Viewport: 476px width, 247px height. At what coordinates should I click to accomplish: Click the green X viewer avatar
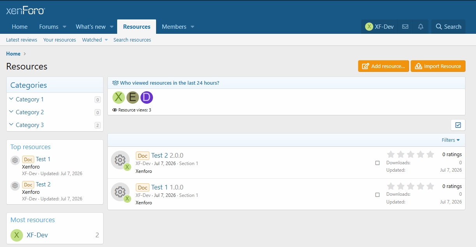[118, 97]
